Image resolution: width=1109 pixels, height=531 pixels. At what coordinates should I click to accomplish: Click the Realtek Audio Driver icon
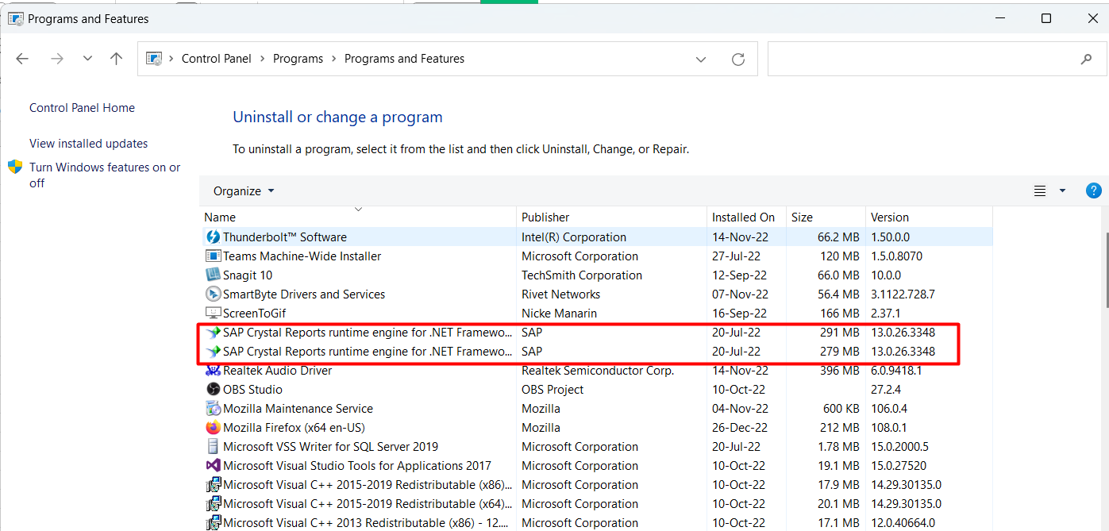point(213,371)
